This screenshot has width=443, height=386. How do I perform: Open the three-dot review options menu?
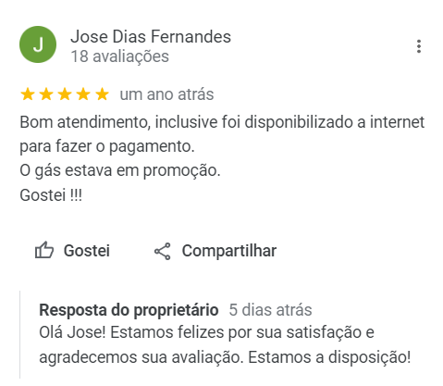pyautogui.click(x=418, y=46)
